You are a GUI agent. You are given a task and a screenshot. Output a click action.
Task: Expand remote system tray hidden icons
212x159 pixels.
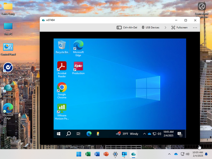click(x=144, y=134)
